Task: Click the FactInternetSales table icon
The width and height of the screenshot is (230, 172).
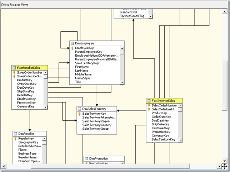Action: [x=149, y=101]
